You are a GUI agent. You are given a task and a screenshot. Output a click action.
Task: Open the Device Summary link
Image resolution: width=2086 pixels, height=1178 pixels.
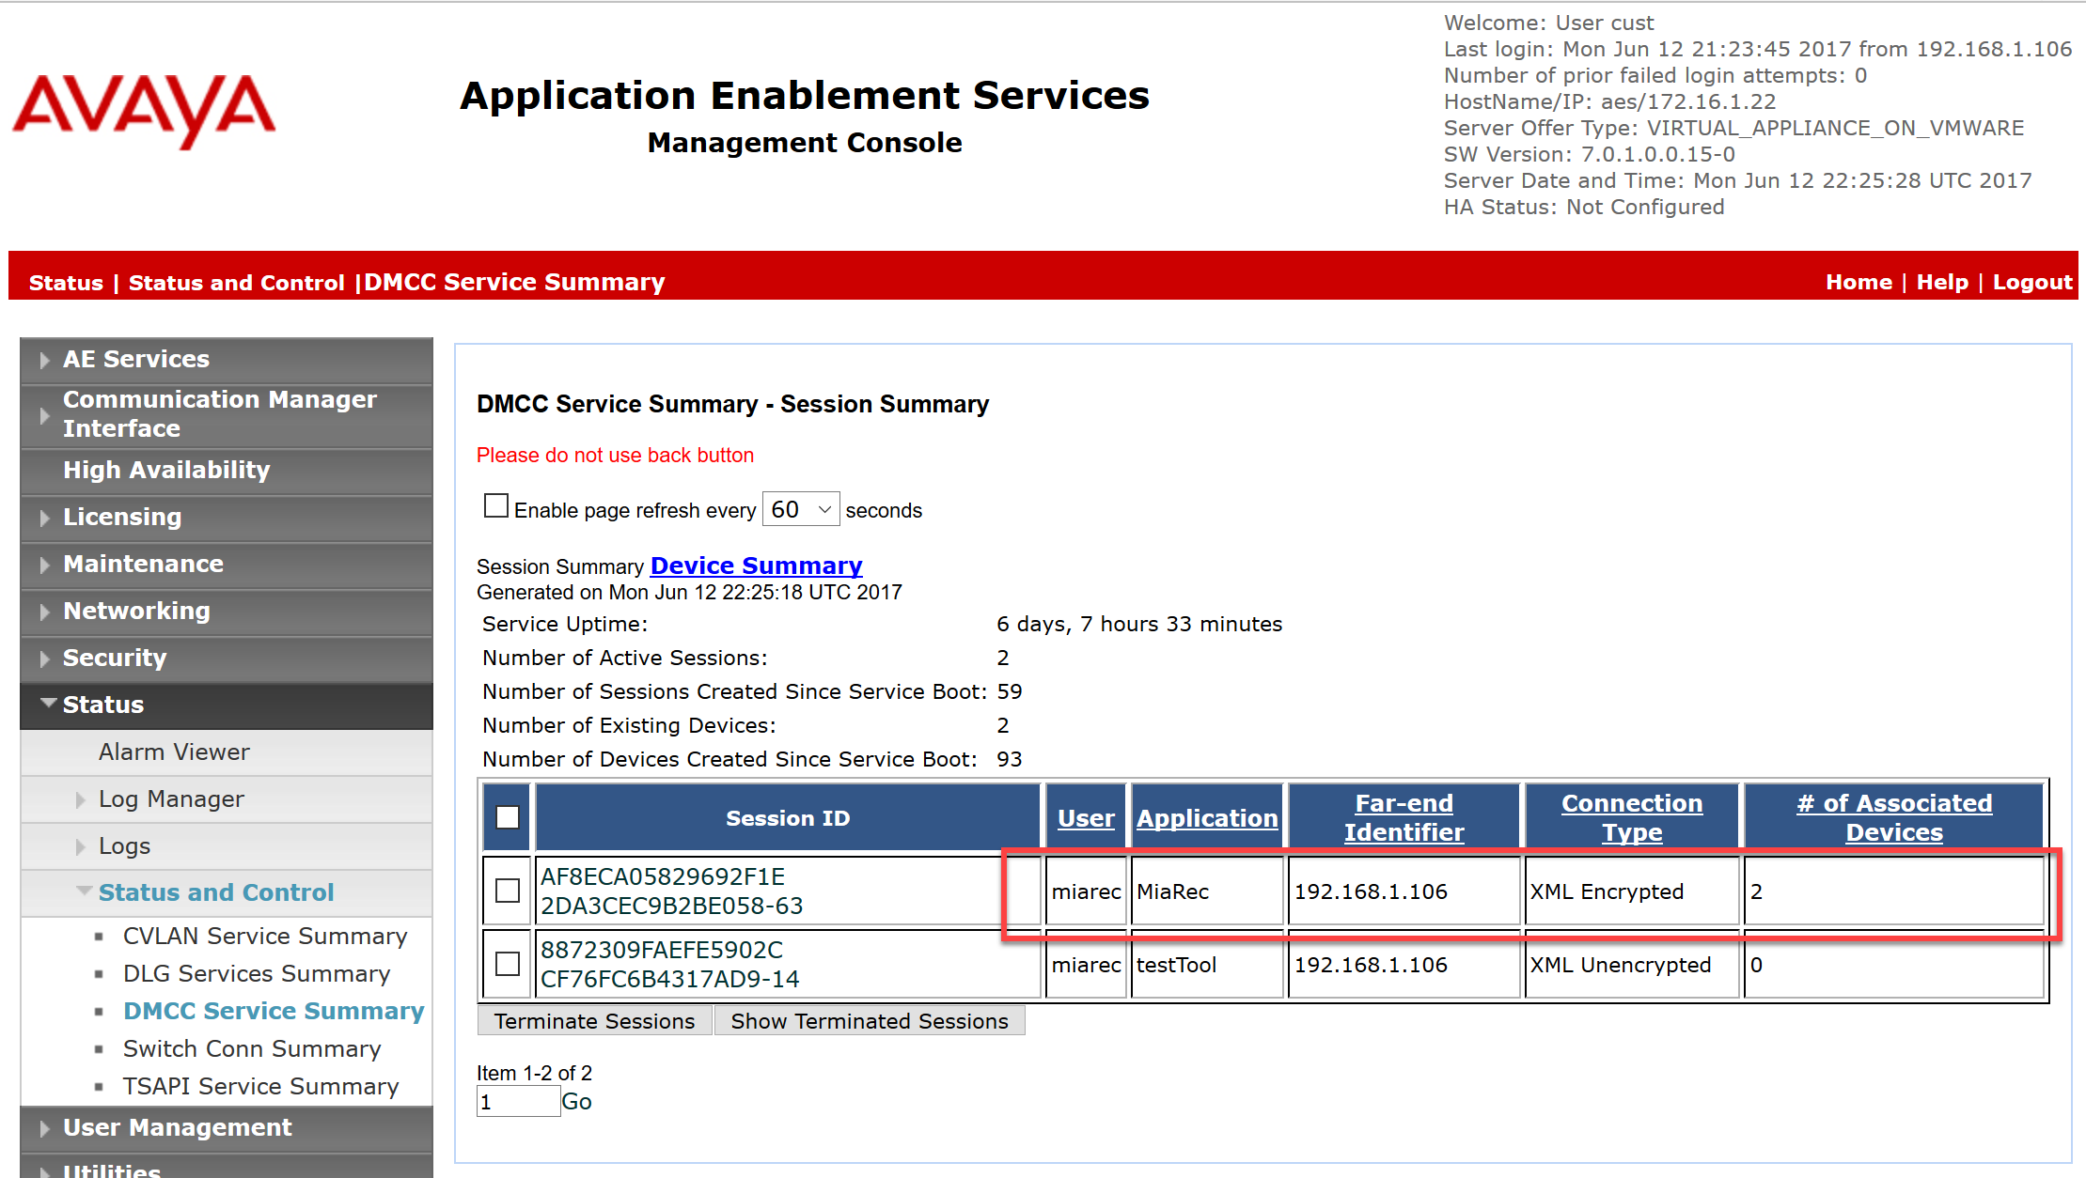click(756, 566)
